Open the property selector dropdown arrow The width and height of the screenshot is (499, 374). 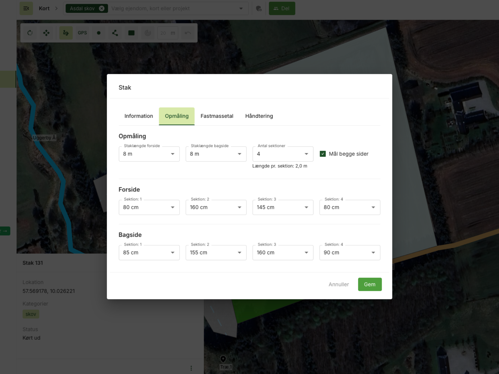(x=241, y=8)
